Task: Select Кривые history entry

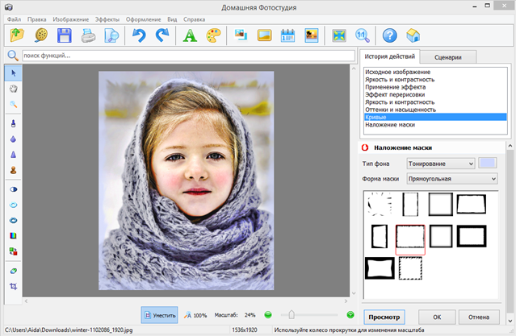Action: click(435, 117)
